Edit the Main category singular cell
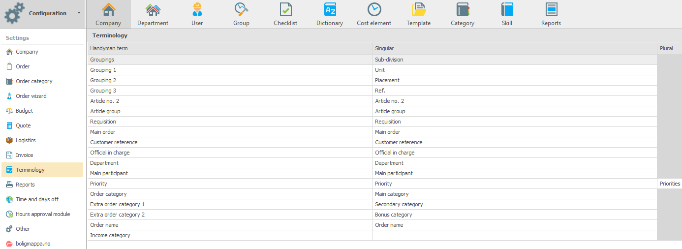Viewport: 682px width, 249px height. point(515,194)
